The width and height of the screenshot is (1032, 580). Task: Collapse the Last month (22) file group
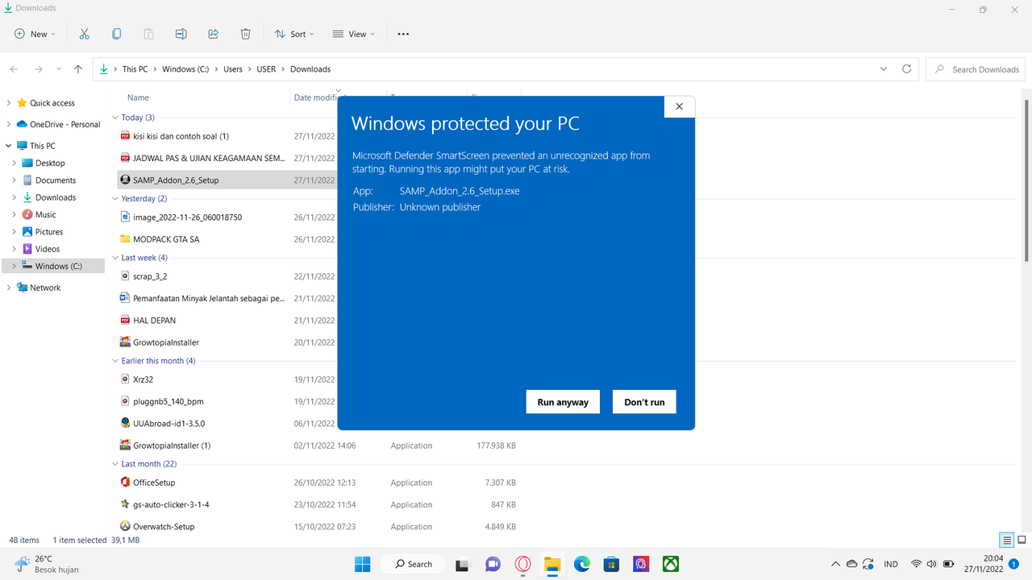pyautogui.click(x=115, y=464)
